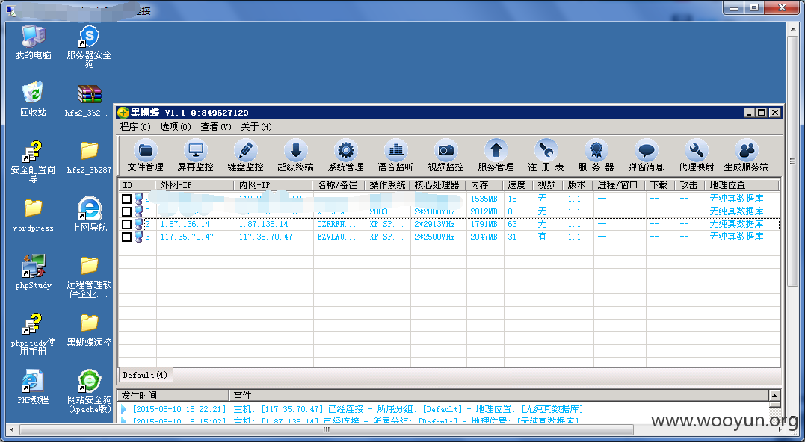805x442 pixels.
Task: Open 系统管理 system management gear
Action: tap(345, 156)
